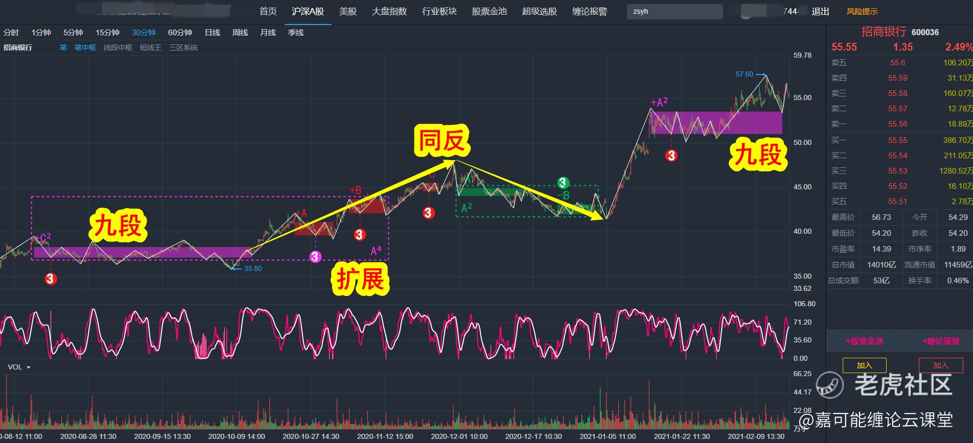Open the 美股 nav section
The image size is (973, 443).
pyautogui.click(x=347, y=11)
